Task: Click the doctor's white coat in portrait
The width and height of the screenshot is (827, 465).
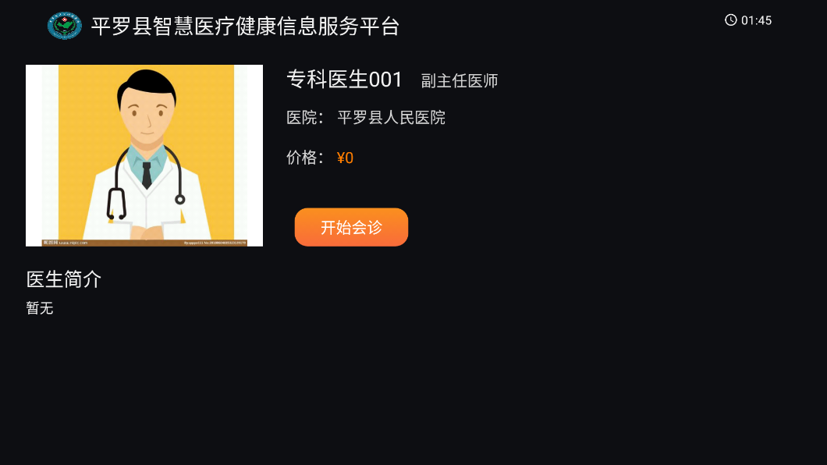Action: click(147, 211)
